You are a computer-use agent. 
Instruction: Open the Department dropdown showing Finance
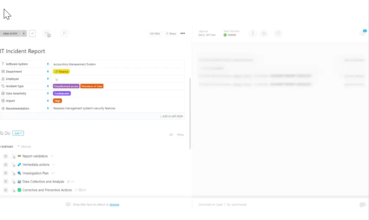tap(61, 72)
